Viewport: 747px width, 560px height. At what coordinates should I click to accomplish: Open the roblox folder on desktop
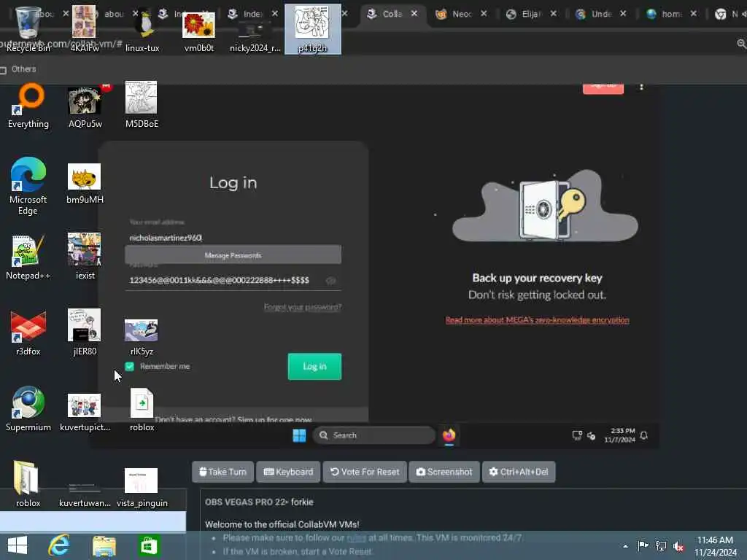click(x=28, y=484)
